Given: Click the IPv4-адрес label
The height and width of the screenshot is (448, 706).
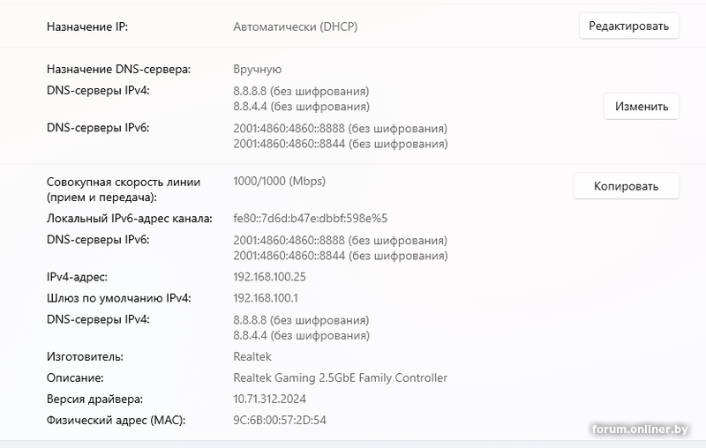Looking at the screenshot, I should [x=77, y=277].
